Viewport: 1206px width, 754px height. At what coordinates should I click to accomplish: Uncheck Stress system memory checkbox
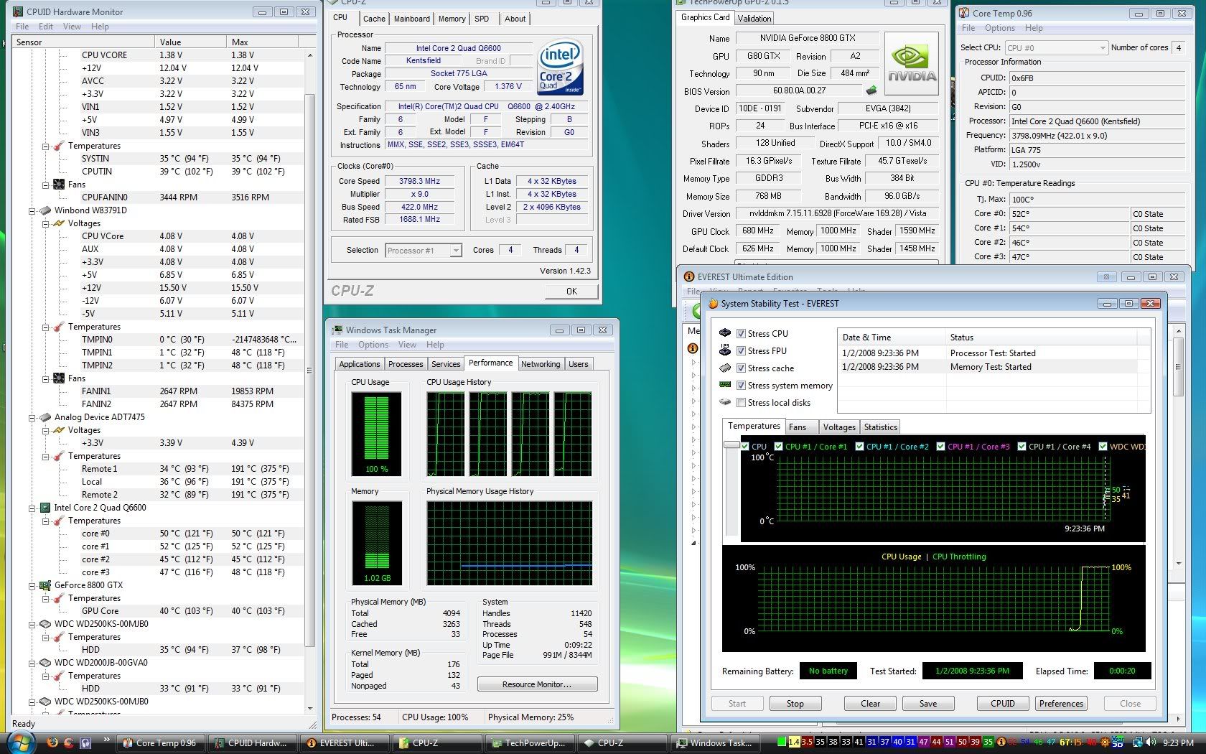point(741,386)
